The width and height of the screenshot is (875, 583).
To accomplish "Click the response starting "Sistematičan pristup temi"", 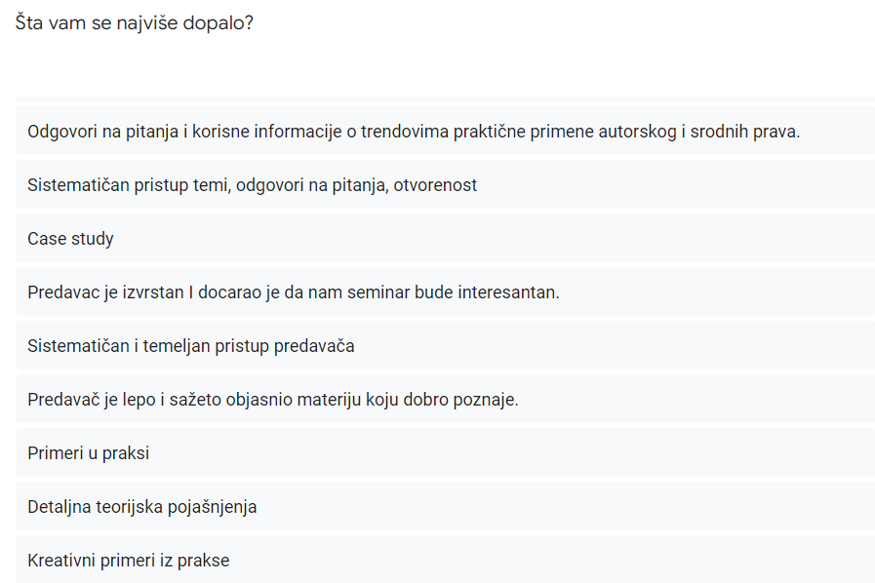I will click(252, 184).
